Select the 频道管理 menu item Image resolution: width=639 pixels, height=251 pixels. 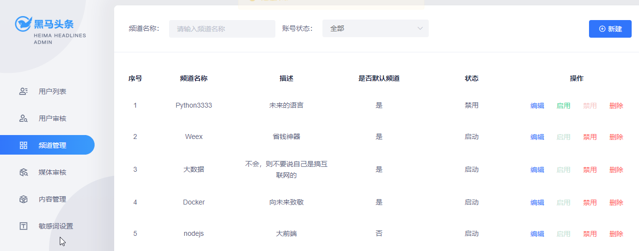pos(47,145)
